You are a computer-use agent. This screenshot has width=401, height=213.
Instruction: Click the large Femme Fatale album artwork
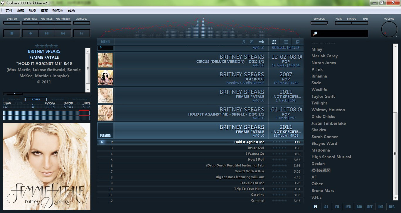point(47,166)
